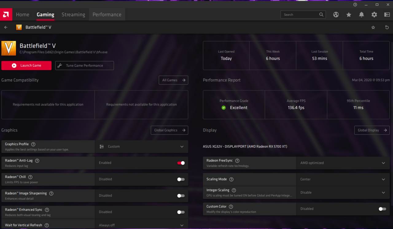Toggle the sidebar panel icon
The height and width of the screenshot is (229, 393).
coord(387,14)
